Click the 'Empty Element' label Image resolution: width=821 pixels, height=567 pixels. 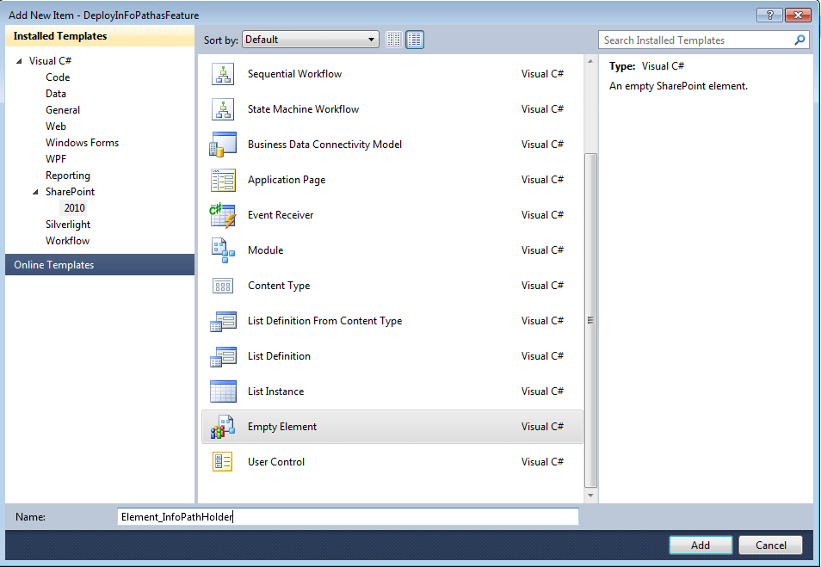pos(282,427)
